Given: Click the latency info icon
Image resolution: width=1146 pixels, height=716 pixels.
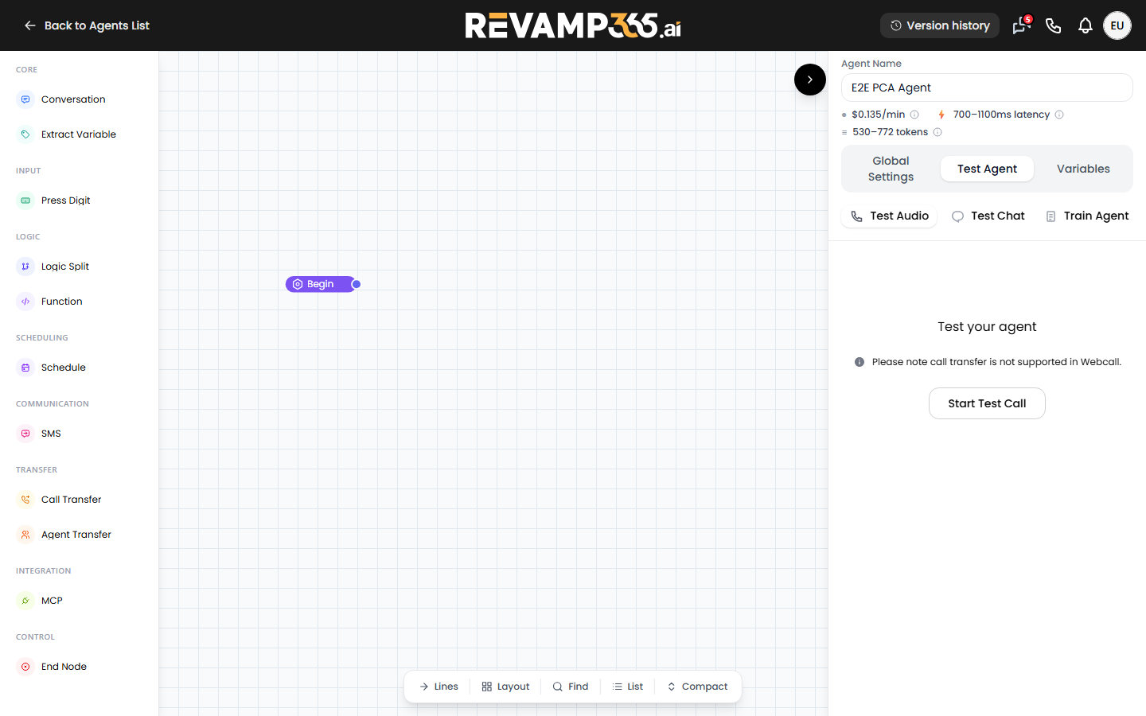Looking at the screenshot, I should [1059, 115].
